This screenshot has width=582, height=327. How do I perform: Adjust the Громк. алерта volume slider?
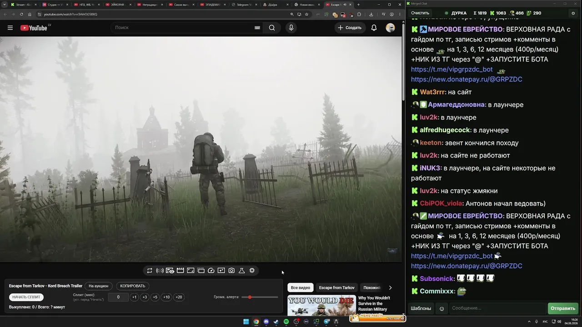pos(260,297)
